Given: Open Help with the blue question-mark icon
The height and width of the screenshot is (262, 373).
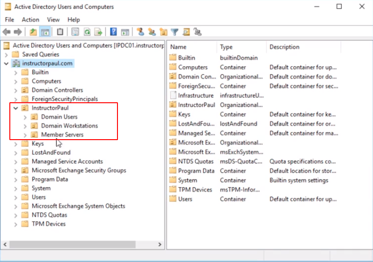Looking at the screenshot, I should coord(113,32).
